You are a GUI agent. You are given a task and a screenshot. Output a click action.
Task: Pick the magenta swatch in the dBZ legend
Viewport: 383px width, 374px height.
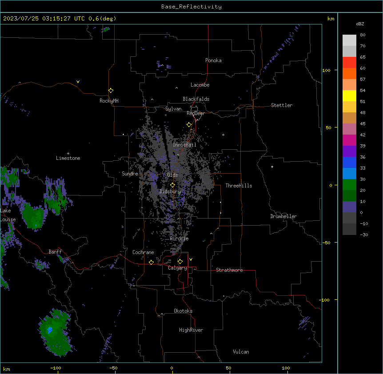[x=349, y=140]
